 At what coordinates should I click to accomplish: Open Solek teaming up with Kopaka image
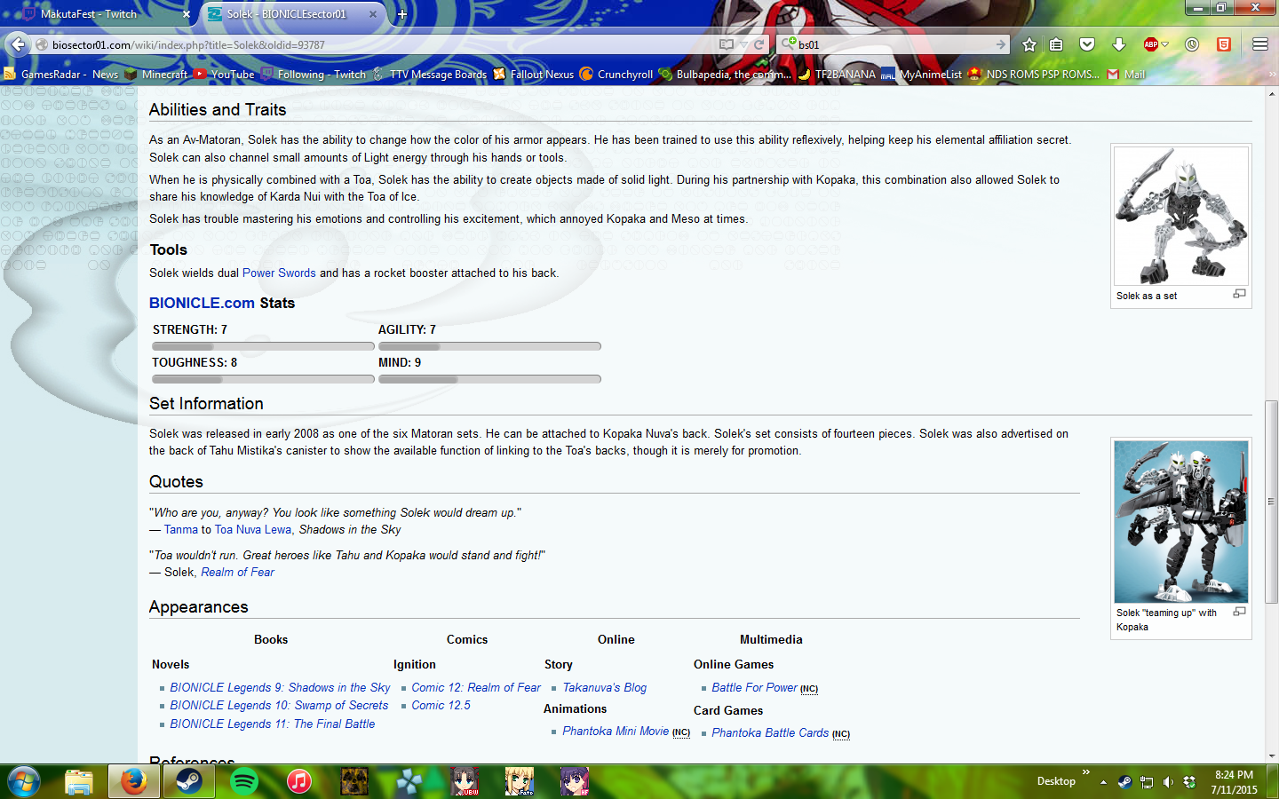coord(1181,522)
